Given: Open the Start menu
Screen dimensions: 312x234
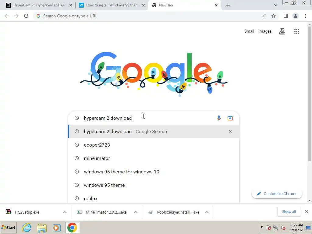Looking at the screenshot, I should point(8,227).
